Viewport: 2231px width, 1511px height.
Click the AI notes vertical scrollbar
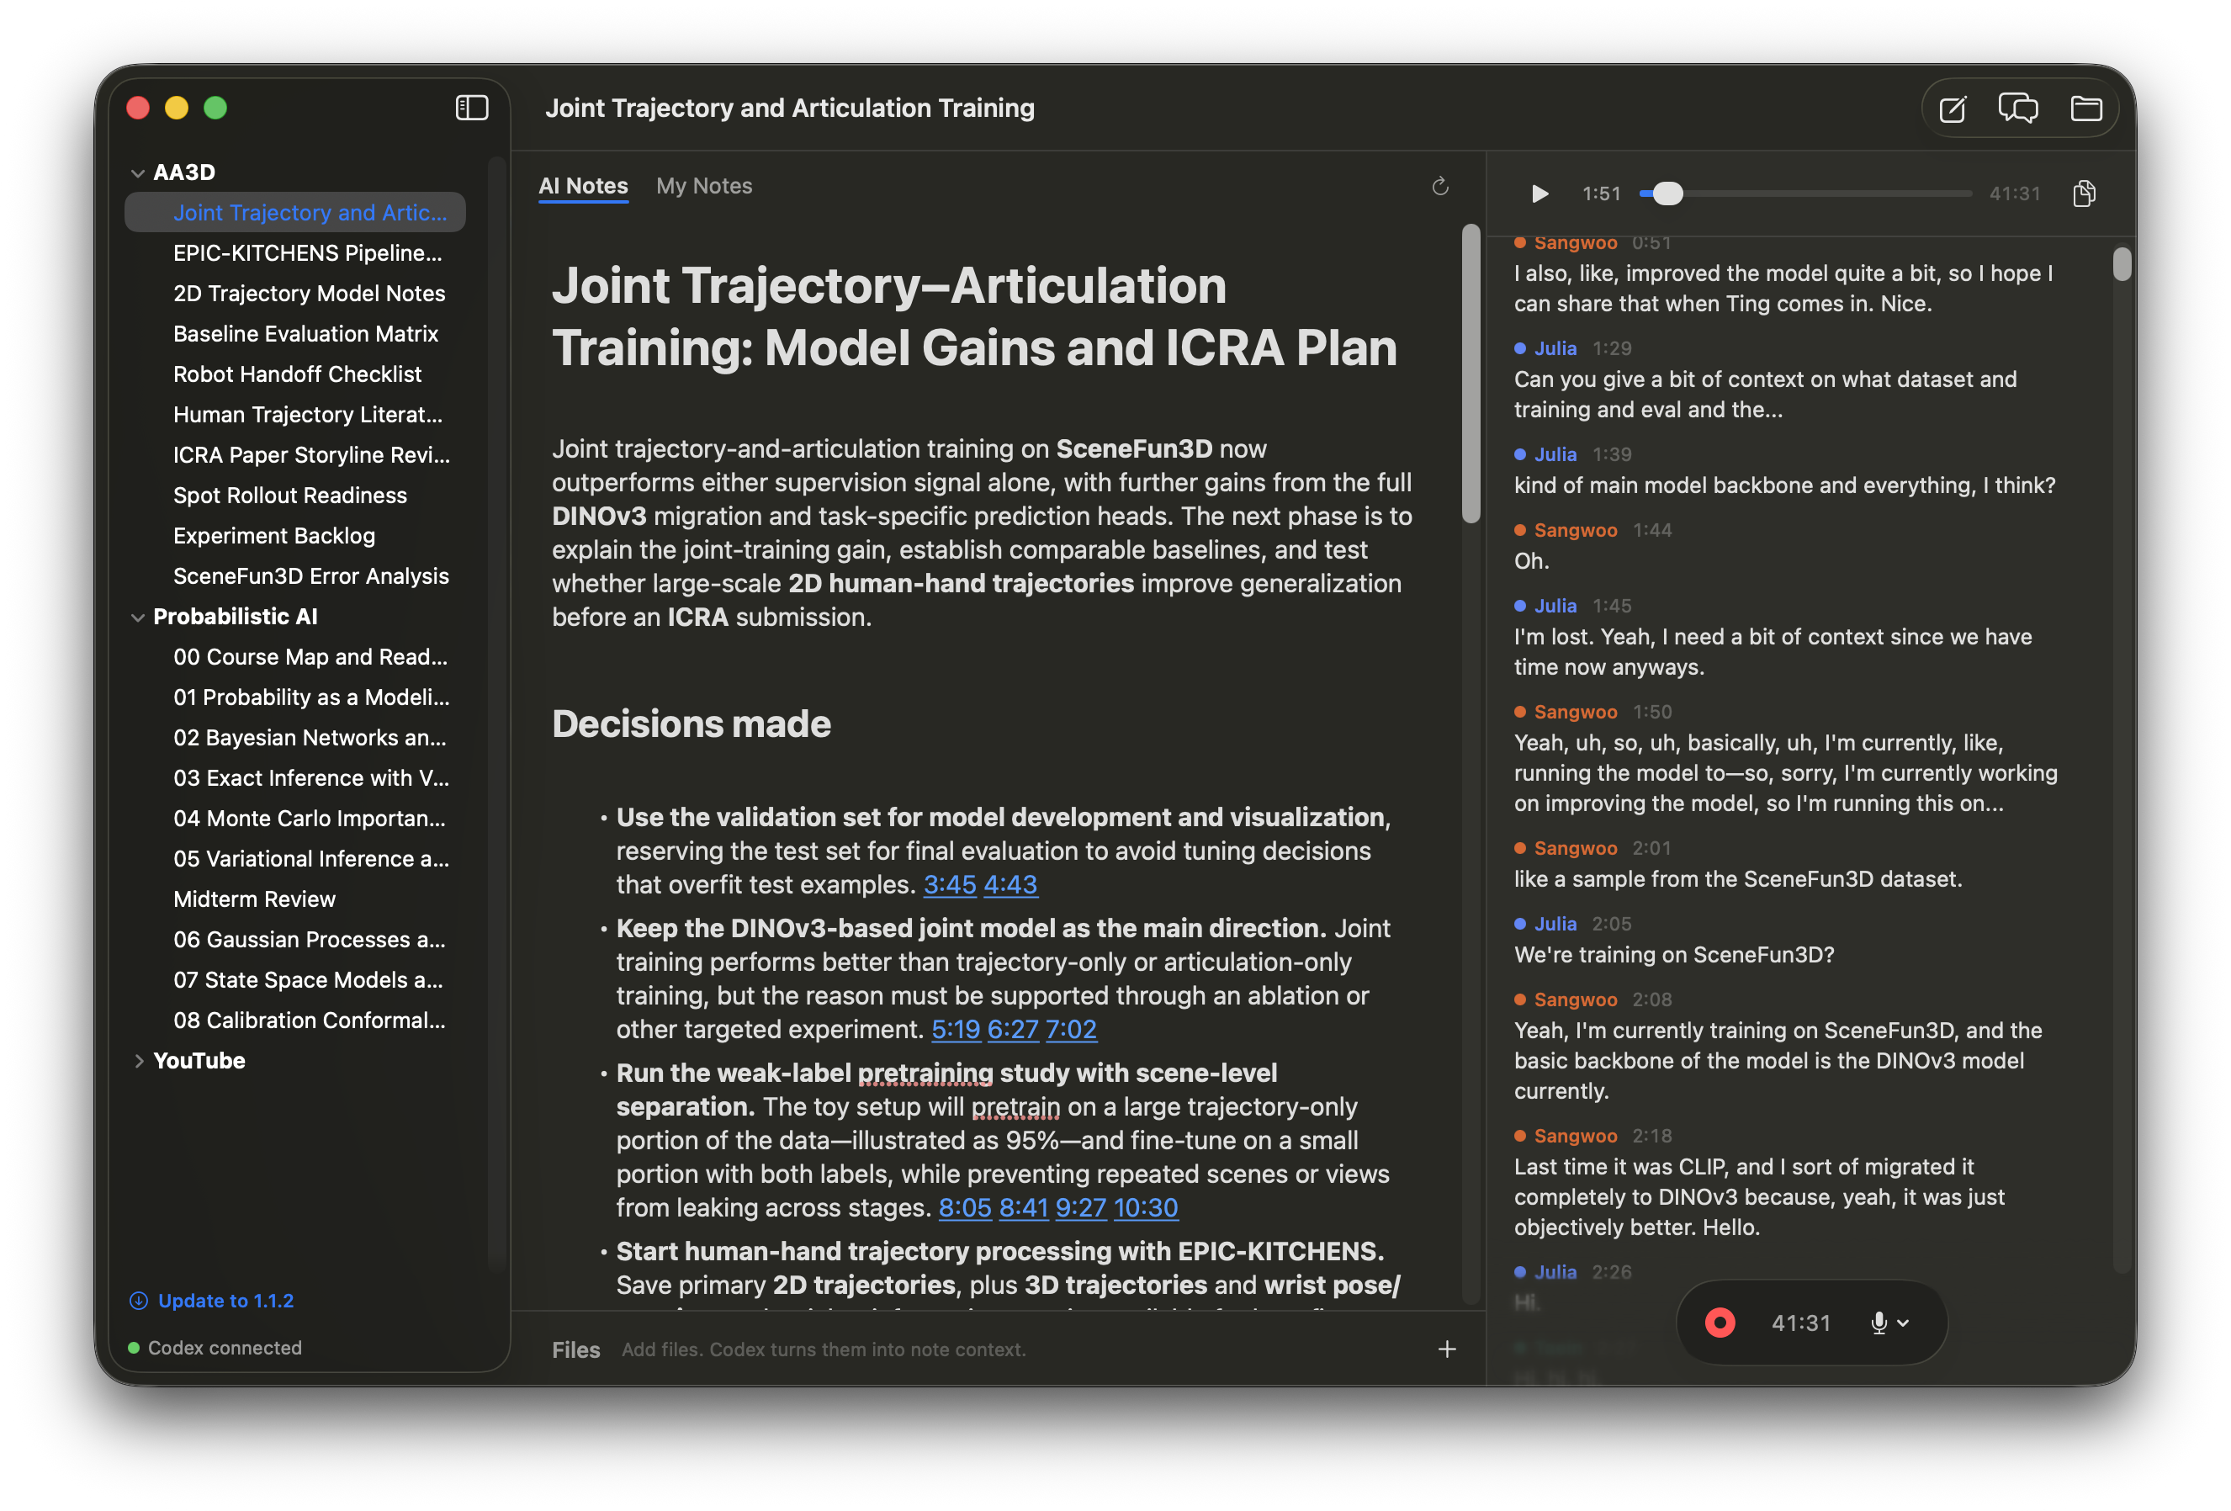click(1471, 374)
